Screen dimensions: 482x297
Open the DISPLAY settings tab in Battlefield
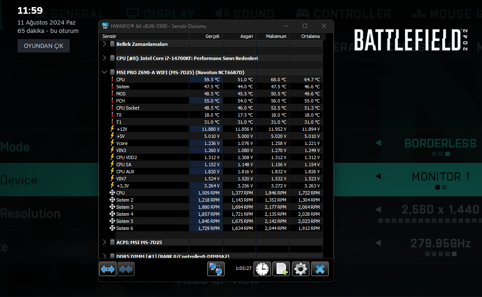coord(160,14)
